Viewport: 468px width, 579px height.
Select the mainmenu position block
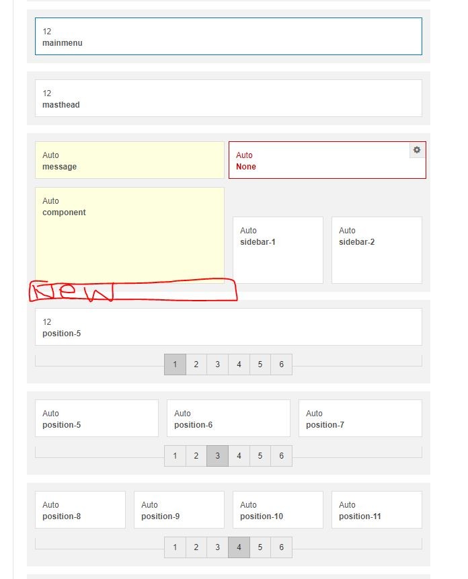229,36
